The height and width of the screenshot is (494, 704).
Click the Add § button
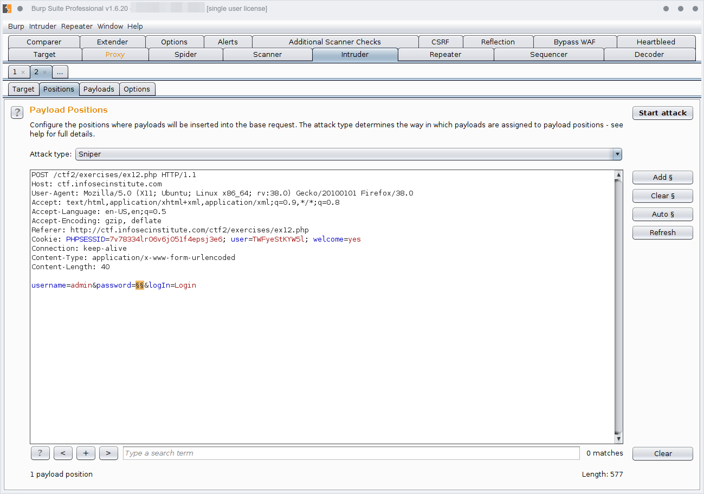(x=662, y=178)
